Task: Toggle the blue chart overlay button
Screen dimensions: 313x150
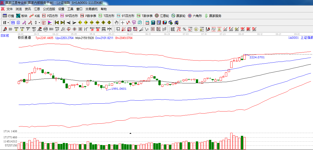Action: pyautogui.click(x=12, y=23)
